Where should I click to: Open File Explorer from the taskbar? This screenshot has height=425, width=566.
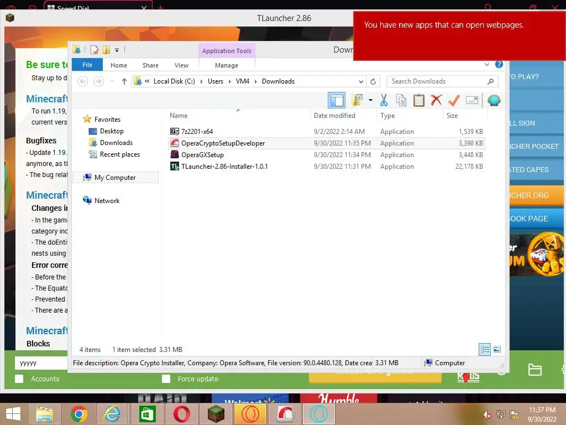[x=44, y=414]
